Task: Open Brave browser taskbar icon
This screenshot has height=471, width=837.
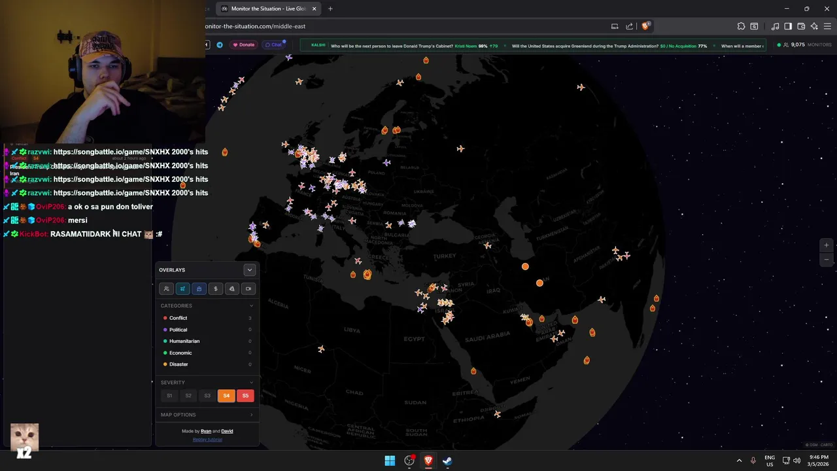Action: tap(428, 461)
